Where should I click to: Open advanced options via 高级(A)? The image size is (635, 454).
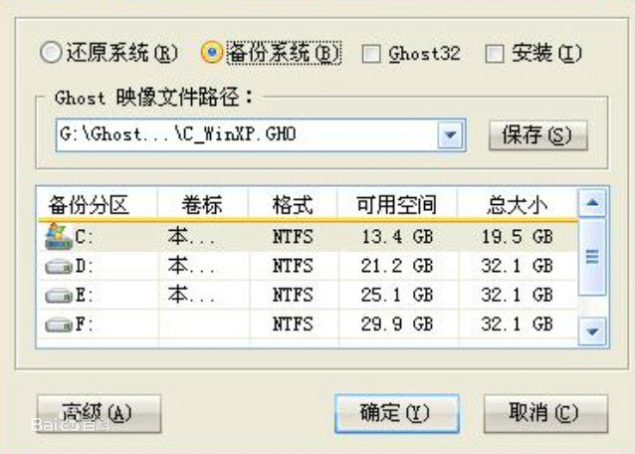tap(99, 413)
